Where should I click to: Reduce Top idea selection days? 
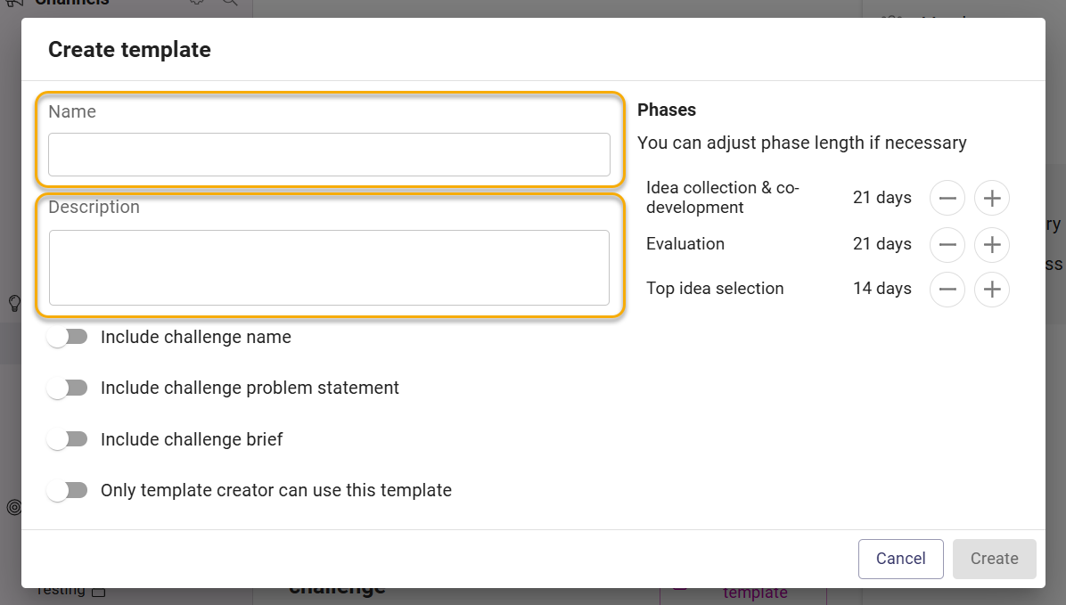click(x=947, y=289)
